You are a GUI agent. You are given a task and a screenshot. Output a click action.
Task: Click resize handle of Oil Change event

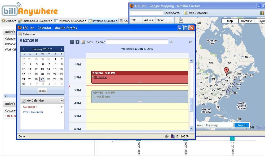pyautogui.click(x=140, y=82)
